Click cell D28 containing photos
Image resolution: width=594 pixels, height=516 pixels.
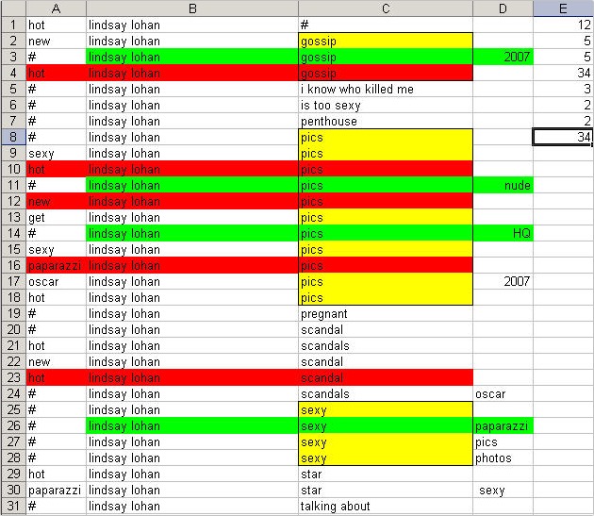503,458
